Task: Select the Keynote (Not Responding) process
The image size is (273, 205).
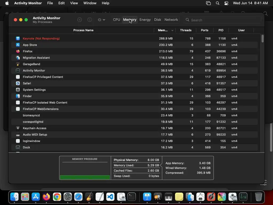Action: (x=134, y=38)
